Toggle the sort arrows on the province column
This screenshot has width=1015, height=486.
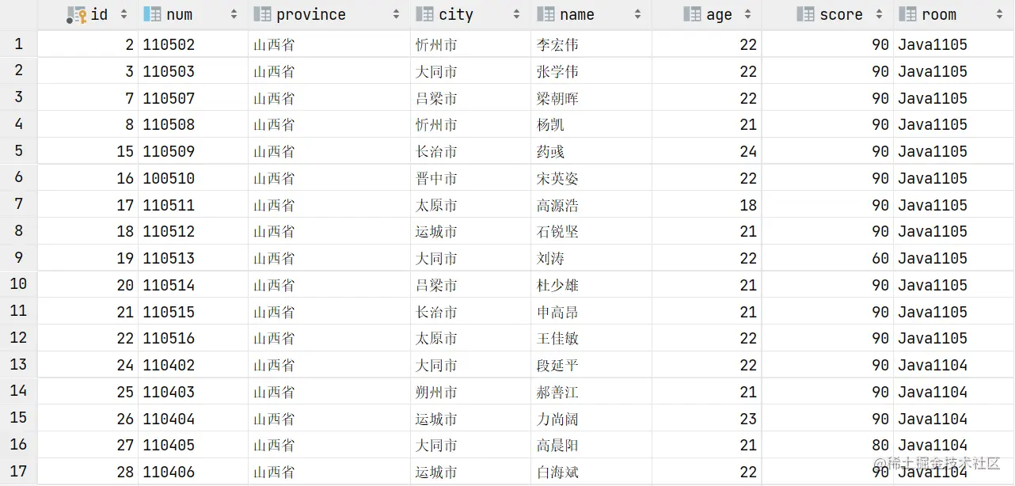point(396,14)
